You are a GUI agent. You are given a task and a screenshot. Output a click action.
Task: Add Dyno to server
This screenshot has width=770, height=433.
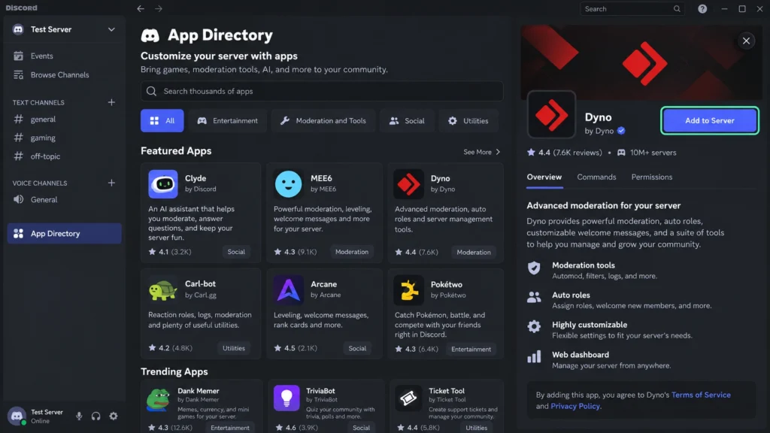(710, 121)
